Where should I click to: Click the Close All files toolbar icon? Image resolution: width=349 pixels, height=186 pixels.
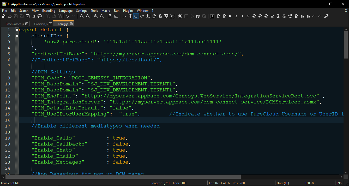click(34, 16)
